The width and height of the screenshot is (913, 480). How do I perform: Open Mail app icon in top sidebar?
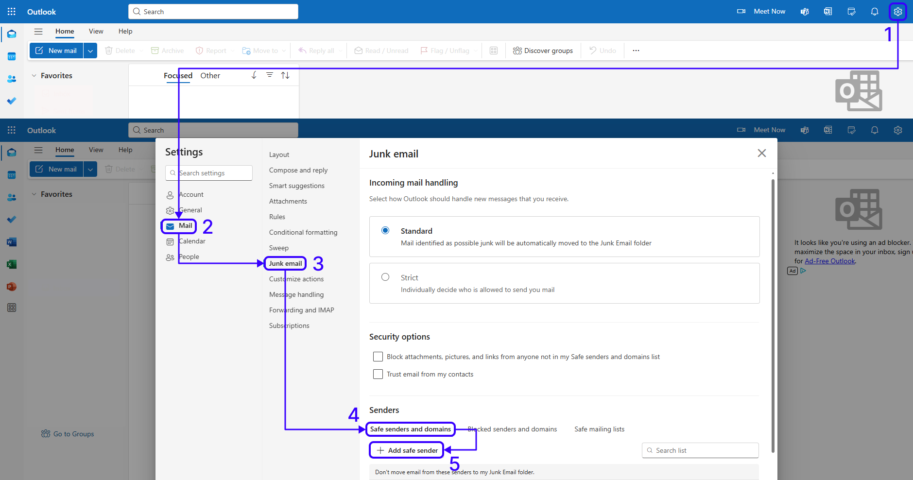pyautogui.click(x=12, y=34)
